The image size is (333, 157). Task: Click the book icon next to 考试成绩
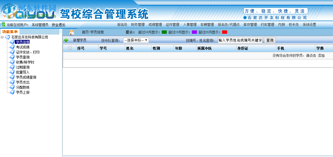point(12,47)
